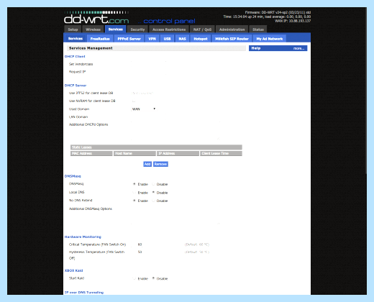Select Disable for Start Kaid
The width and height of the screenshot is (374, 302).
point(153,278)
